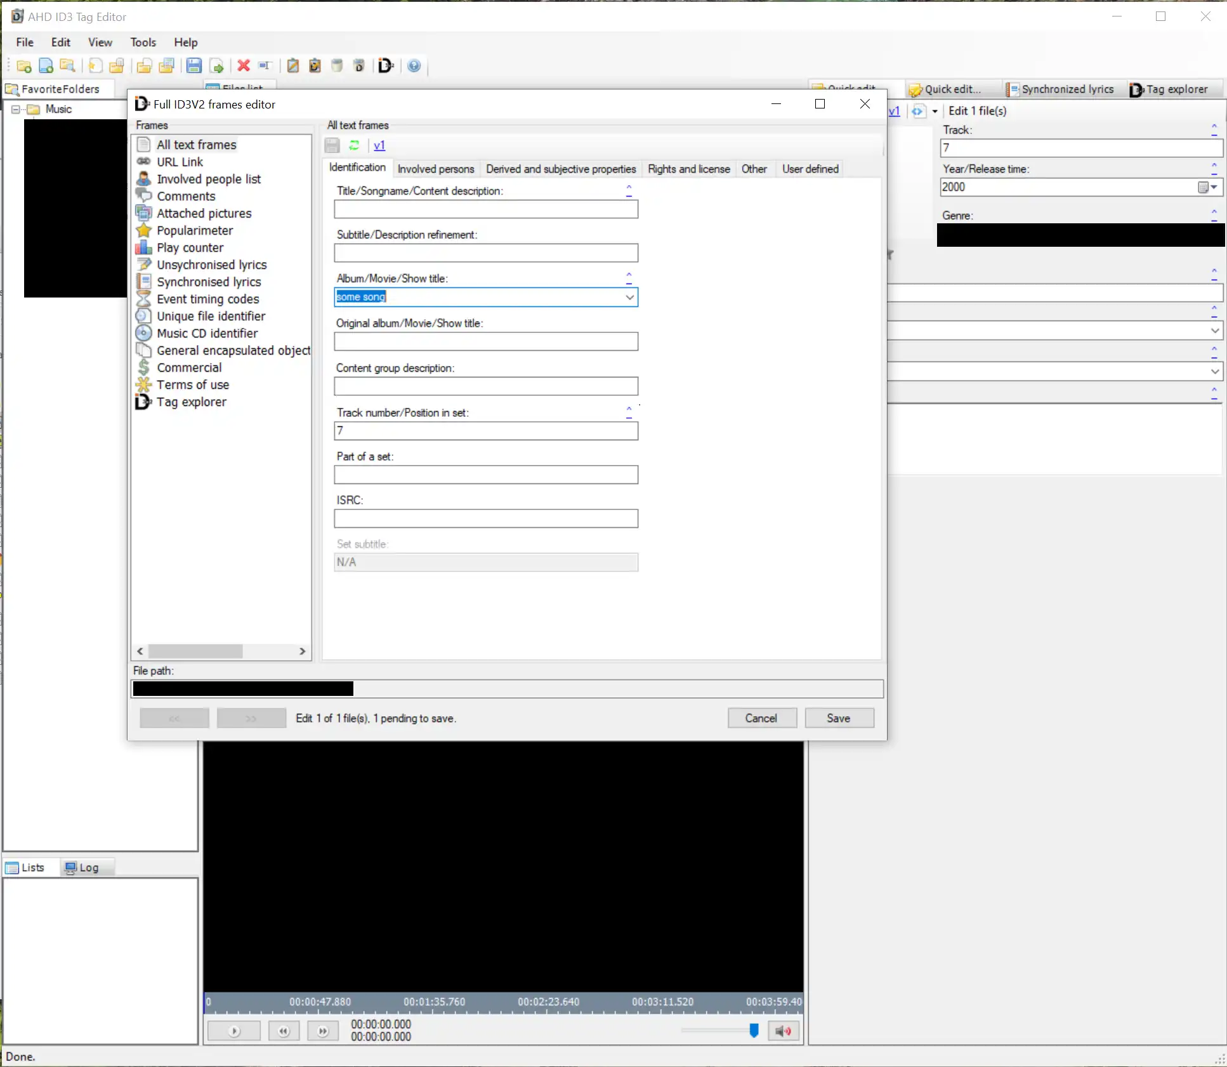Open Popularimeter frame with star icon
This screenshot has height=1067, width=1227.
(x=195, y=230)
